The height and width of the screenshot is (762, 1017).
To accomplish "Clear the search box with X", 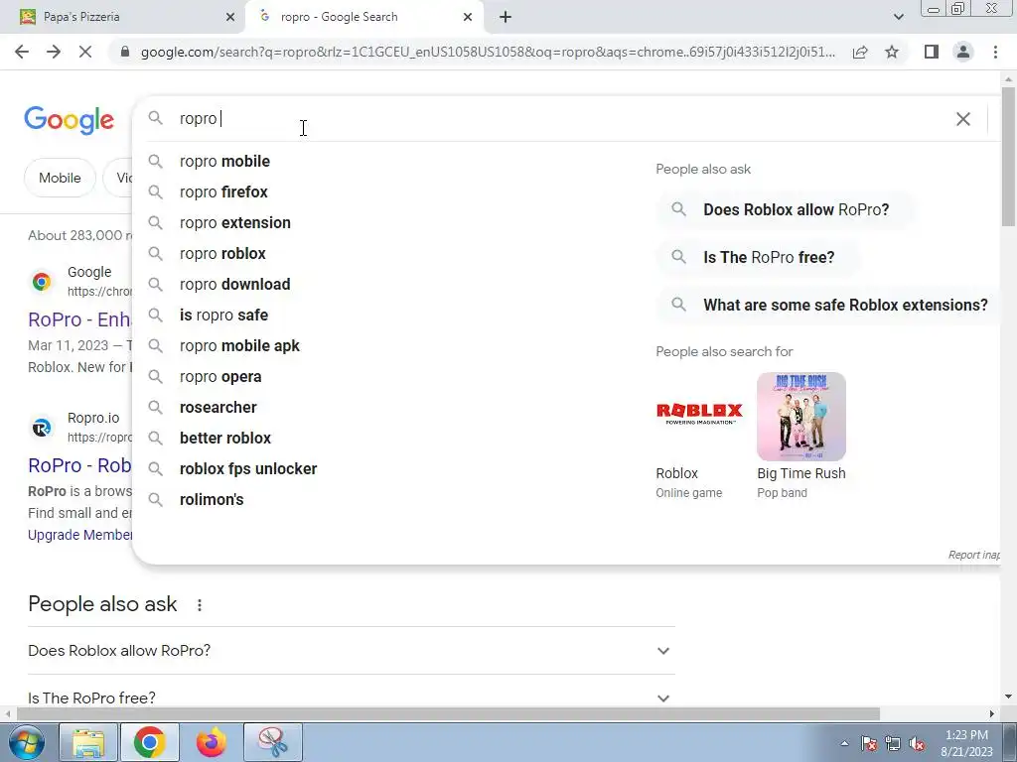I will 963,119.
